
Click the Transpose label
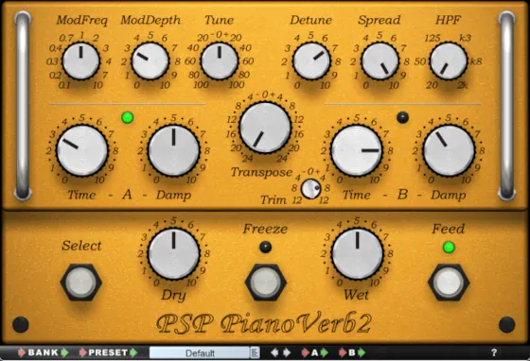pyautogui.click(x=261, y=172)
